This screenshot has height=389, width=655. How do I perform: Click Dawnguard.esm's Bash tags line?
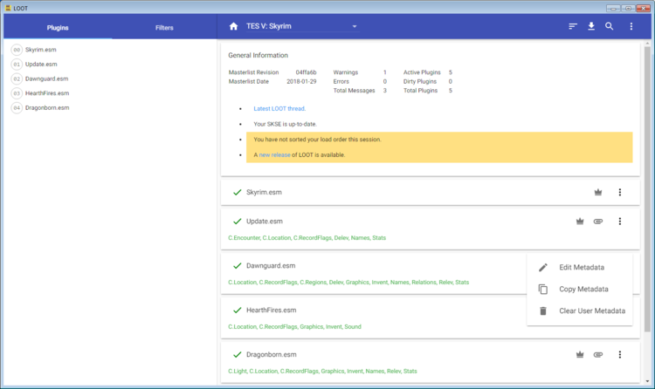pos(348,283)
